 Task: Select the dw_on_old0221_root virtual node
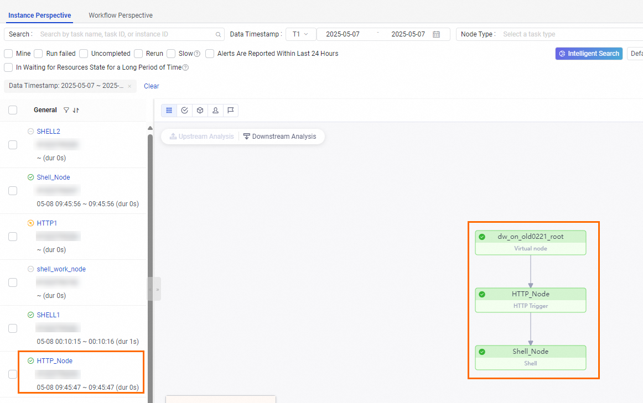coord(531,243)
